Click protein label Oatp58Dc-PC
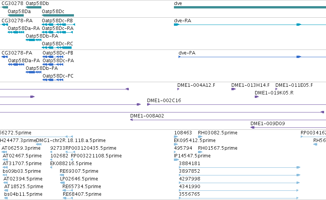The width and height of the screenshot is (326, 200). click(x=58, y=76)
